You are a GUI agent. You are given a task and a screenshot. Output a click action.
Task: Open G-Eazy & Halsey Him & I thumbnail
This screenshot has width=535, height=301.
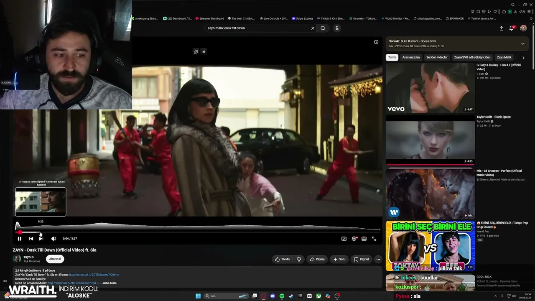click(x=430, y=88)
